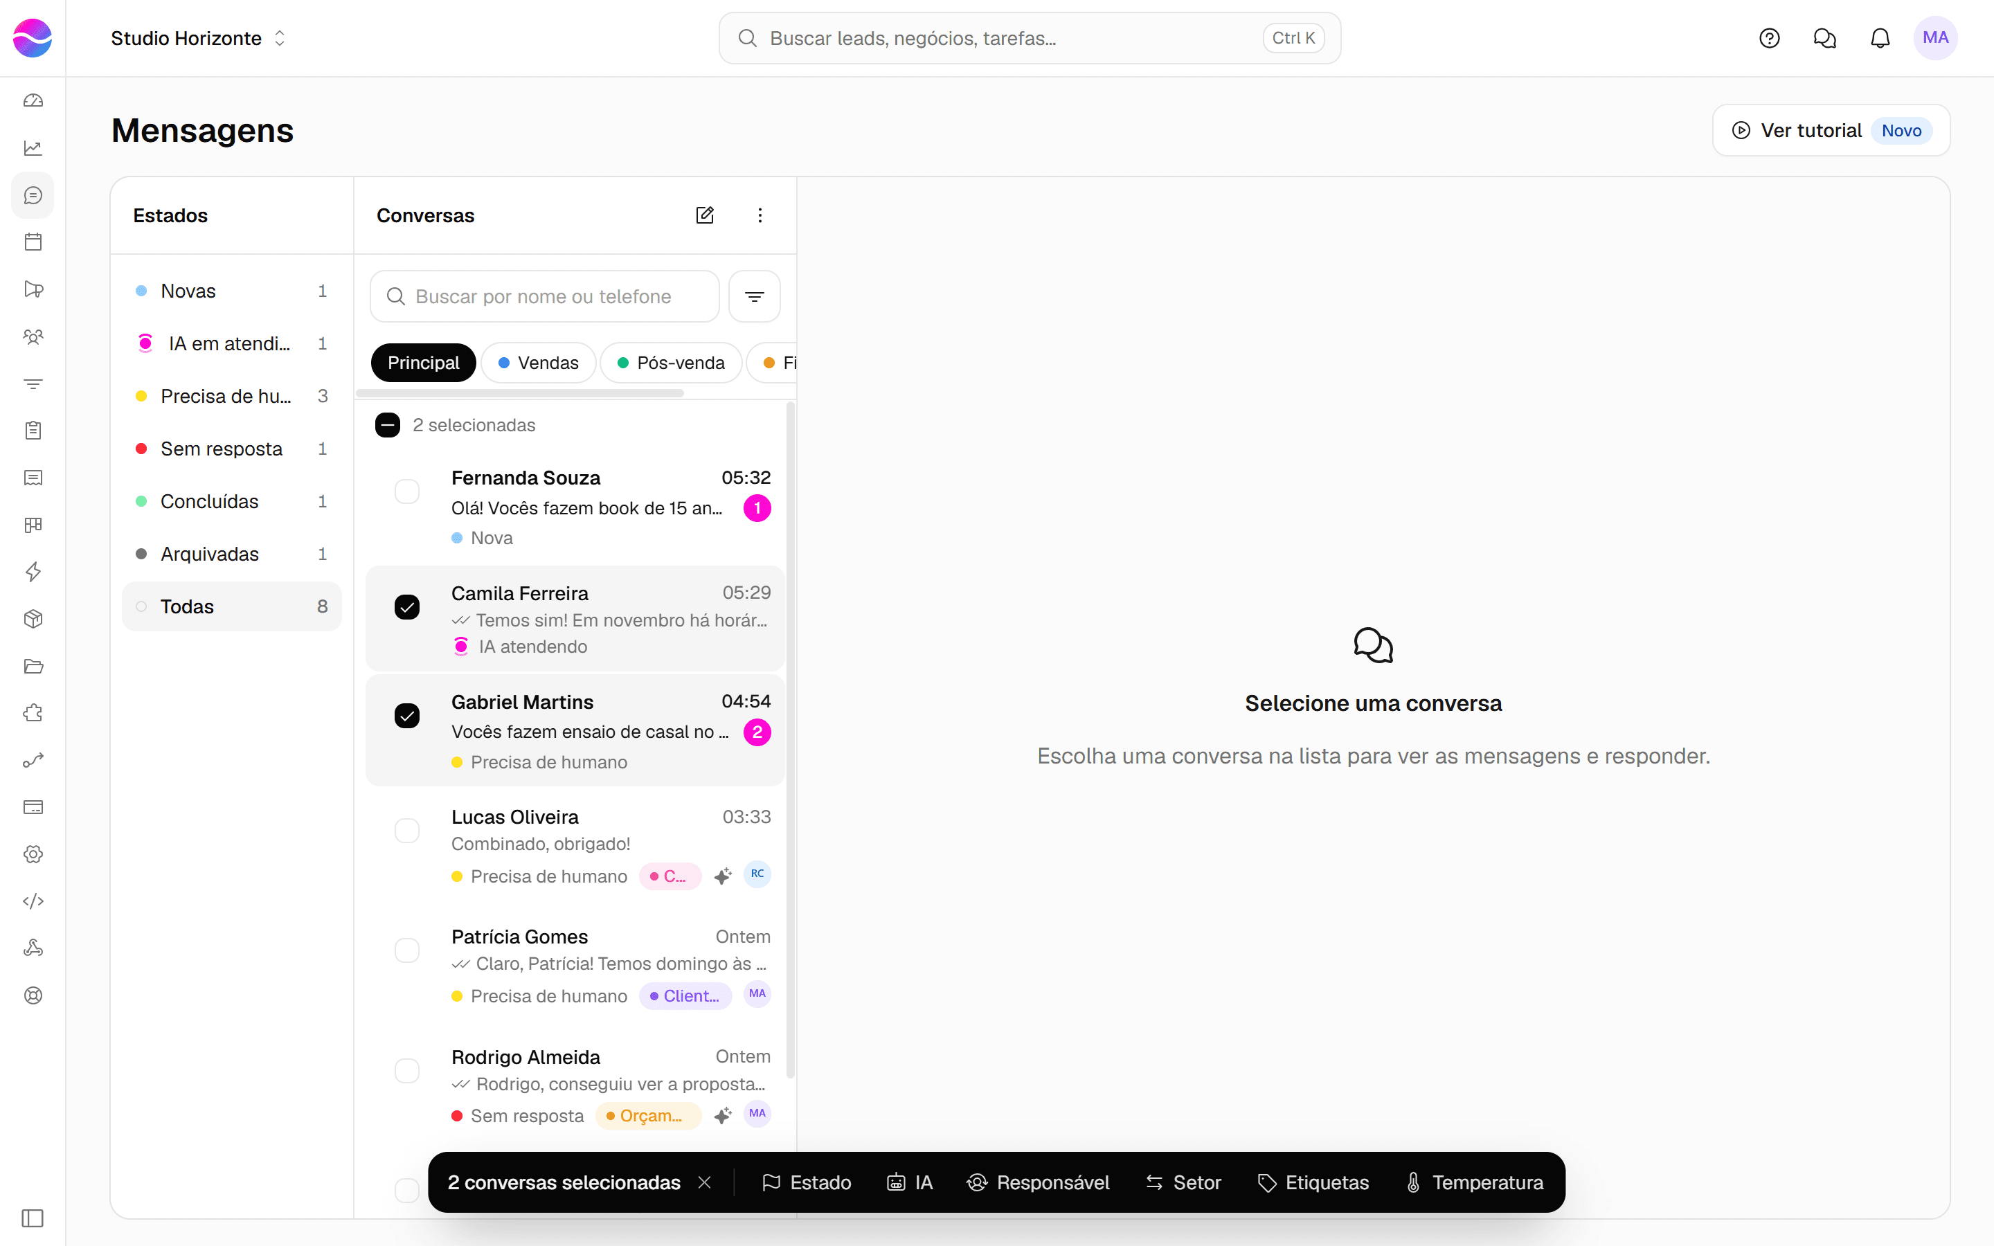Compose a new conversation with pencil icon
This screenshot has height=1246, width=1994.
[705, 215]
